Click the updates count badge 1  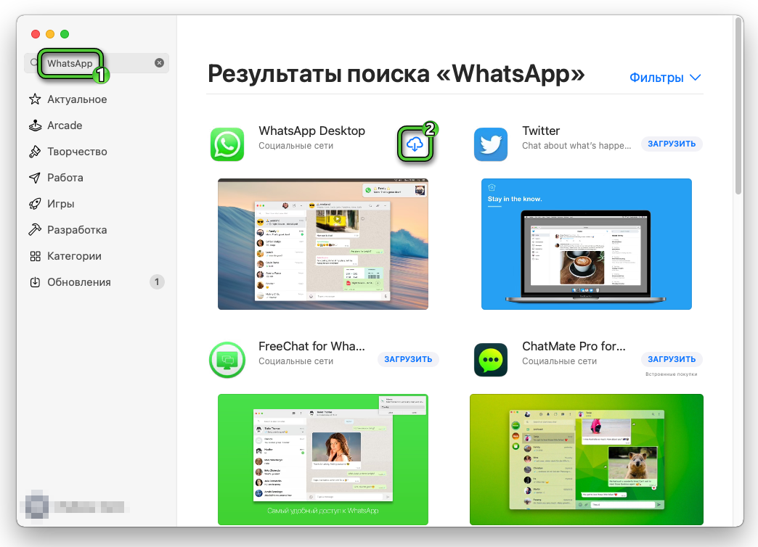[x=157, y=281]
